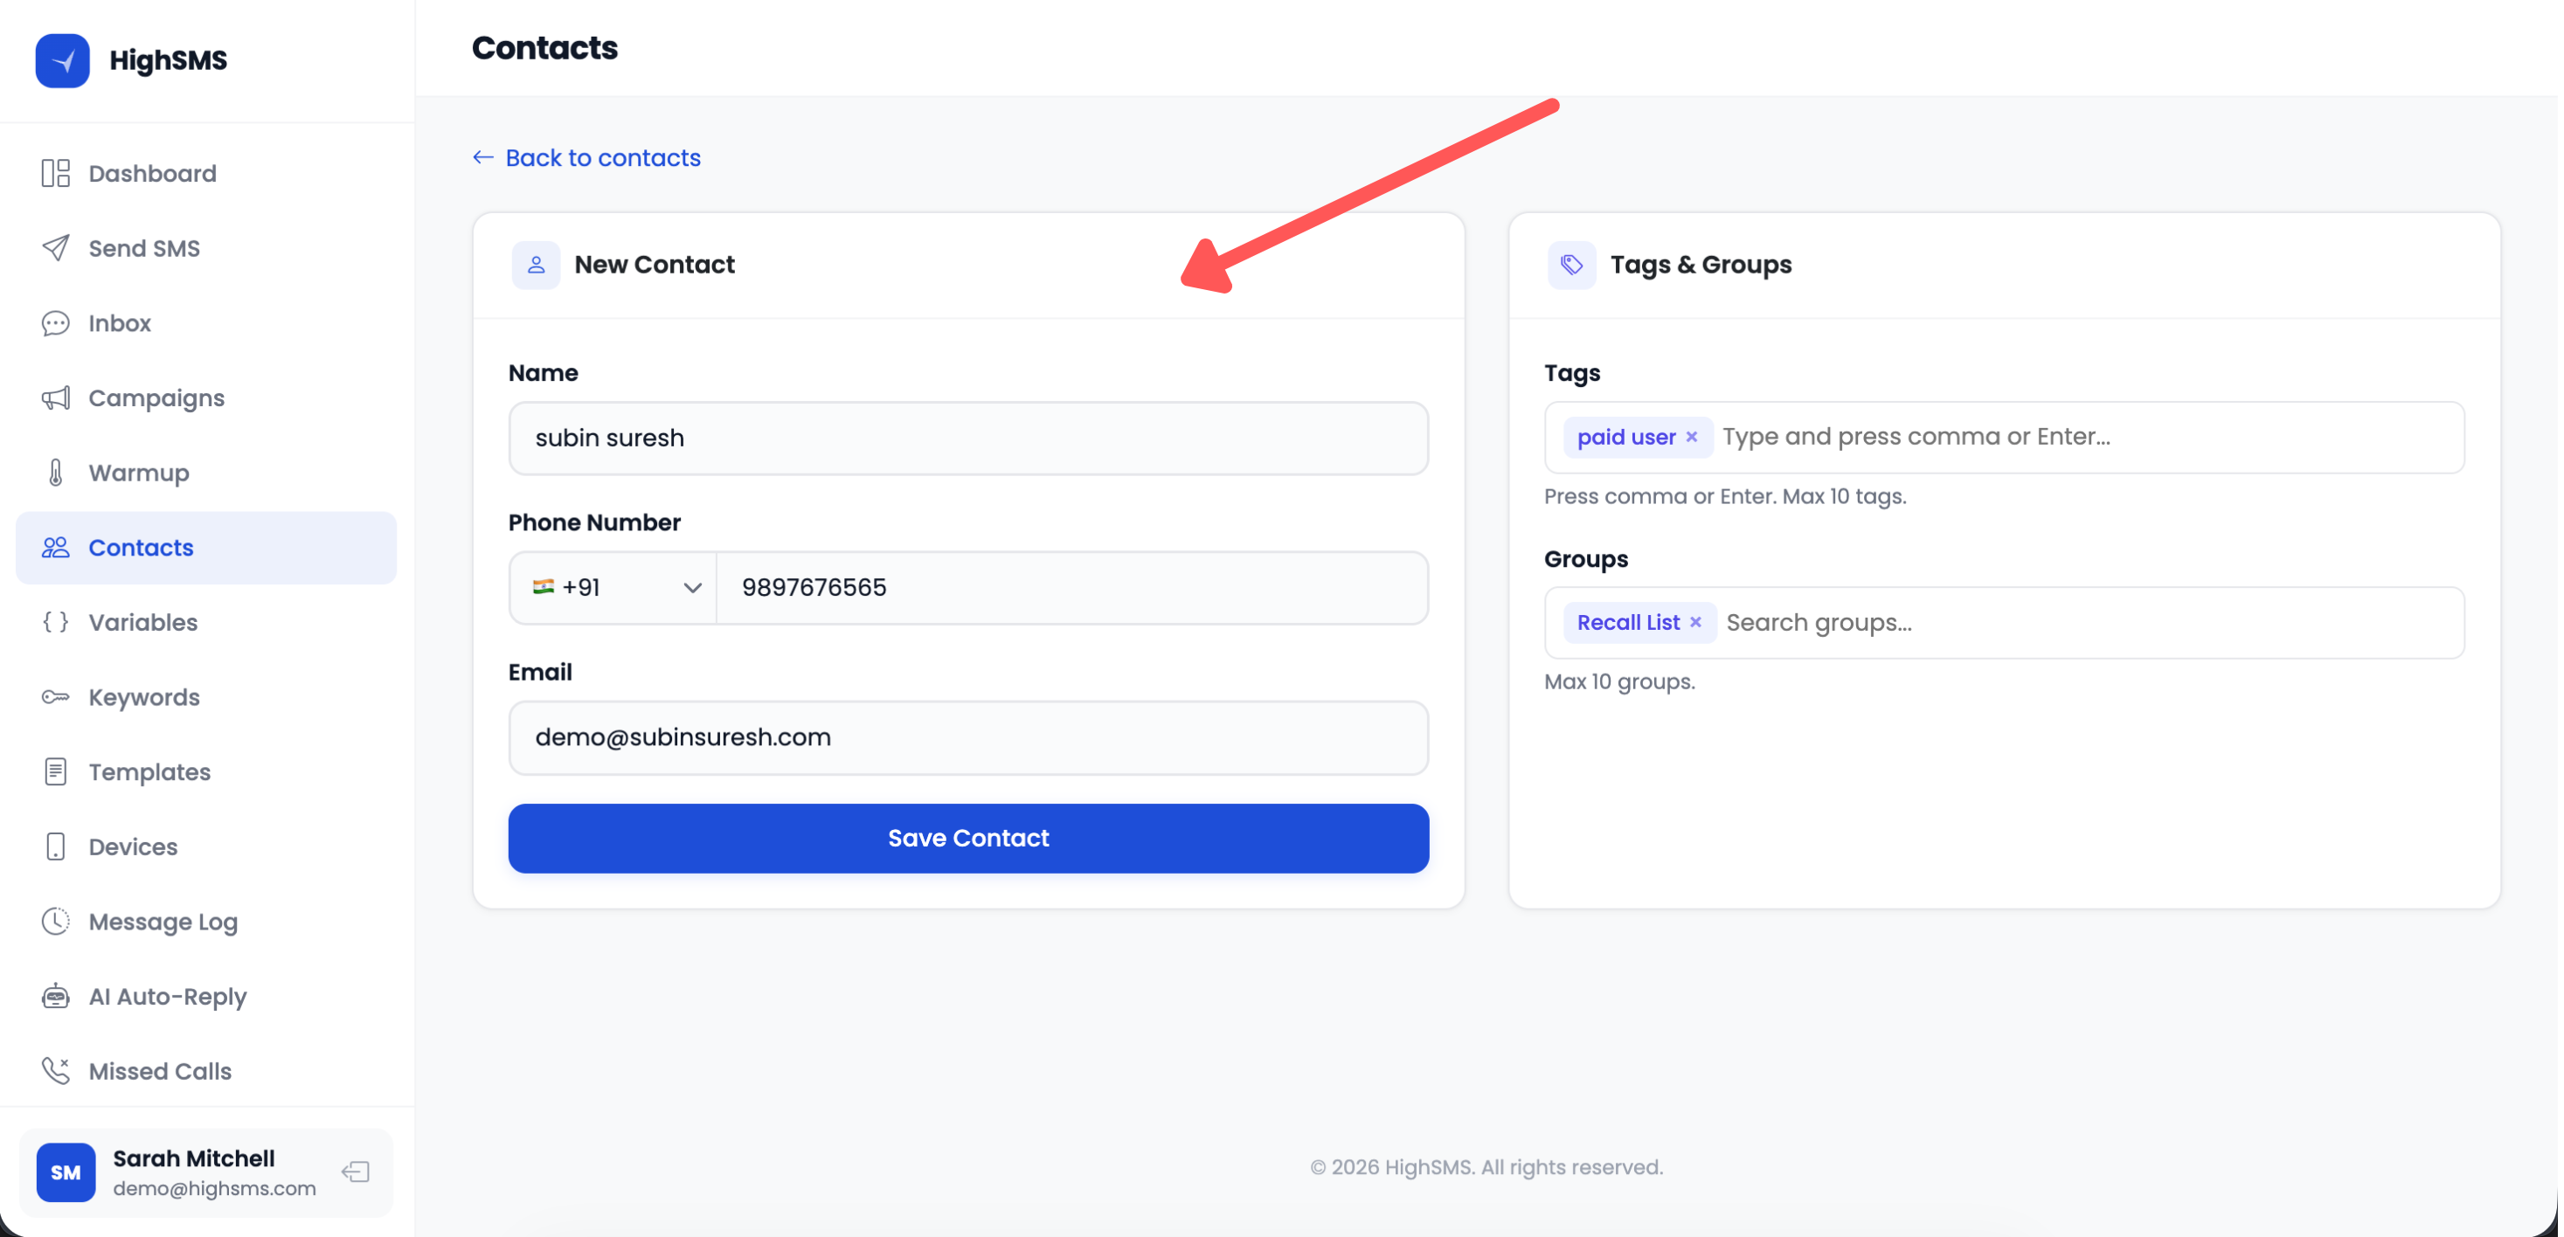Click the AI Auto-Reply robot icon

pos(56,995)
